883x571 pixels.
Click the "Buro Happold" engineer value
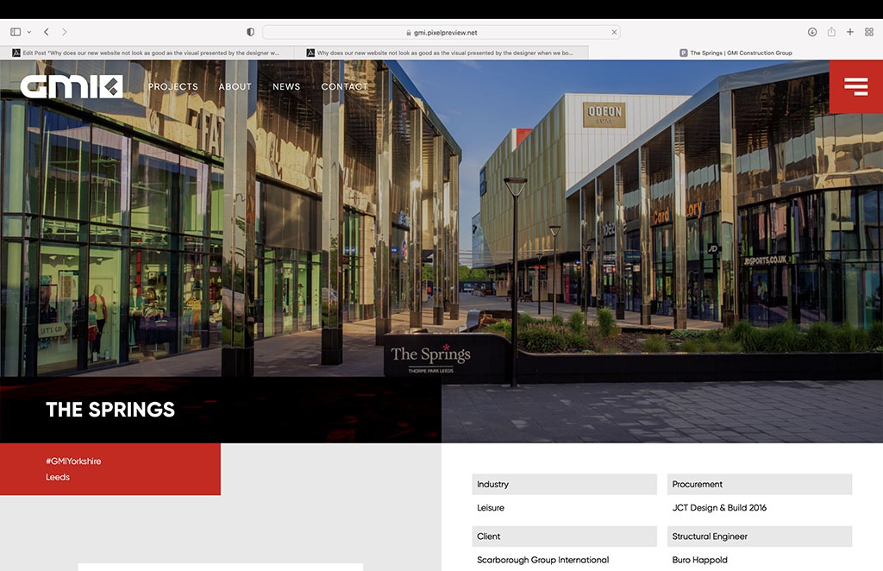[699, 561]
